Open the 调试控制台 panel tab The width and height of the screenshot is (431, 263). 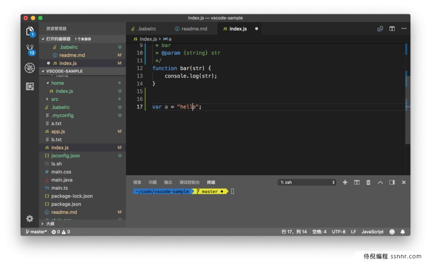point(189,182)
